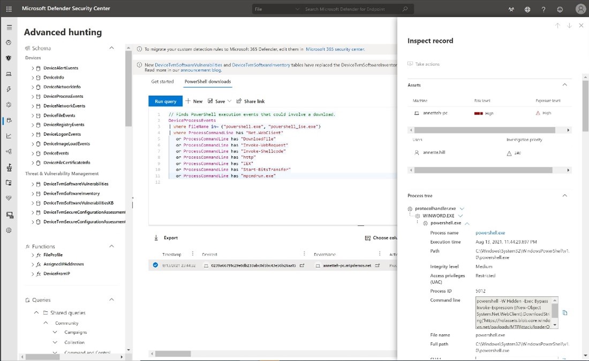The height and width of the screenshot is (361, 589).
Task: Expand the WINWORD.EXE process tree node
Action: pyautogui.click(x=460, y=216)
